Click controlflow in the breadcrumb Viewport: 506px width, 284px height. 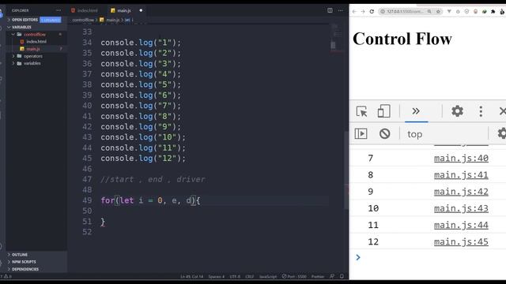[83, 20]
